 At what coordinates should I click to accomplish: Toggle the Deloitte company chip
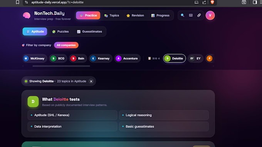[174, 58]
